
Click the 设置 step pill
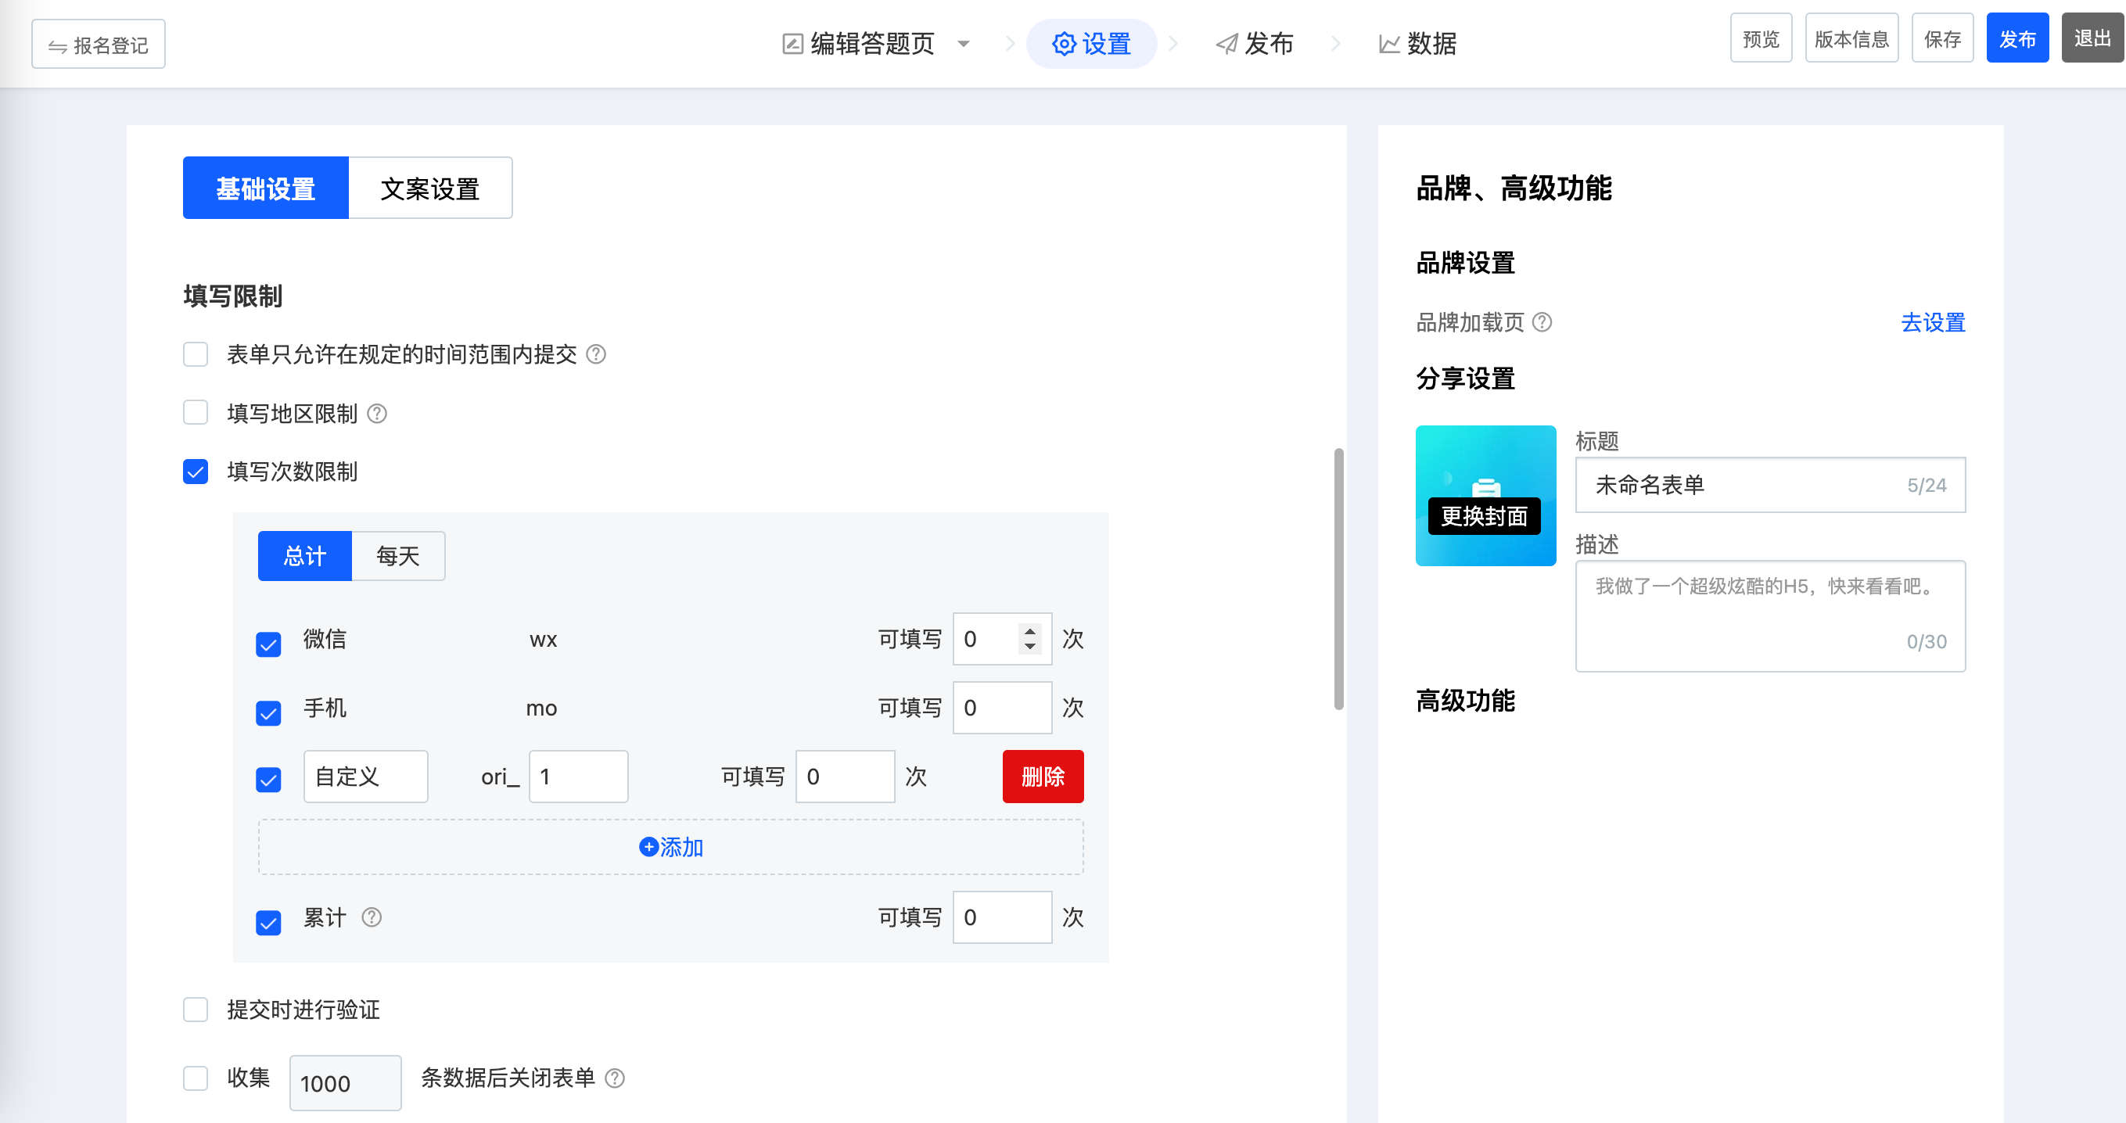point(1091,44)
